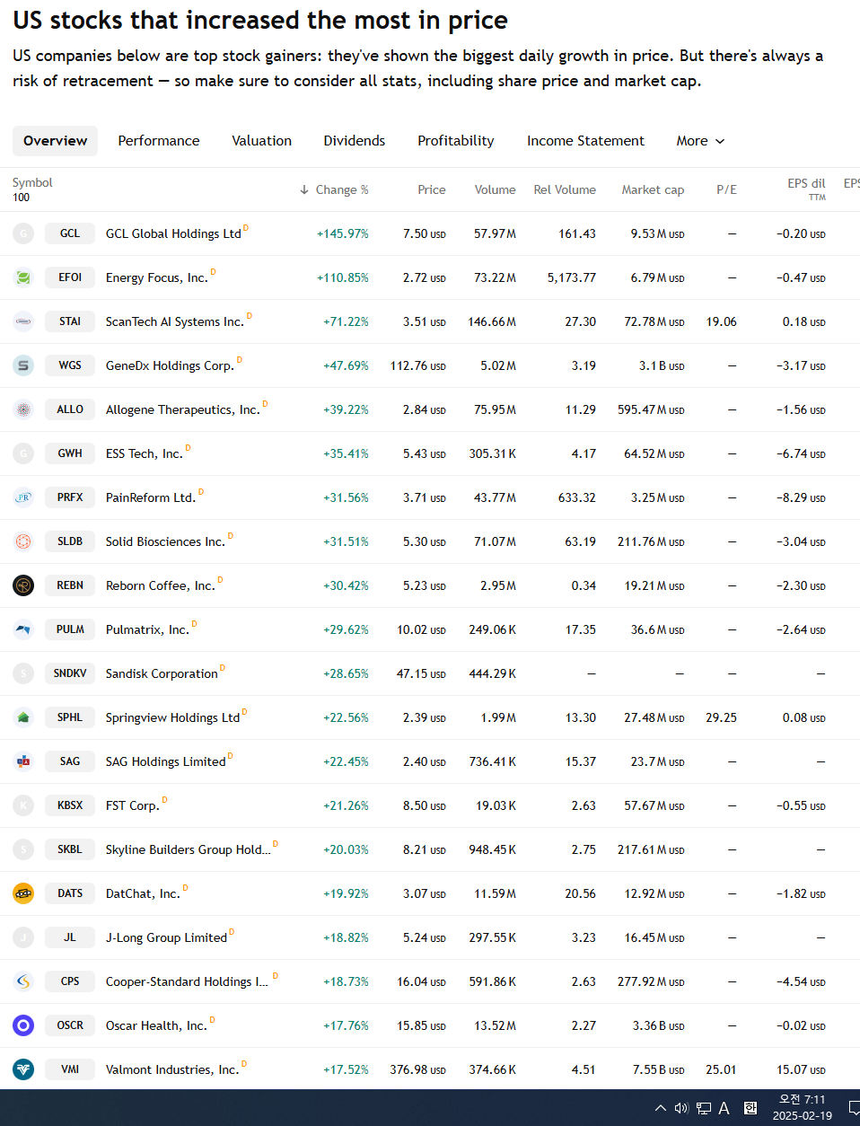
Task: Click the J-Long Group logo icon
Action: click(x=23, y=937)
